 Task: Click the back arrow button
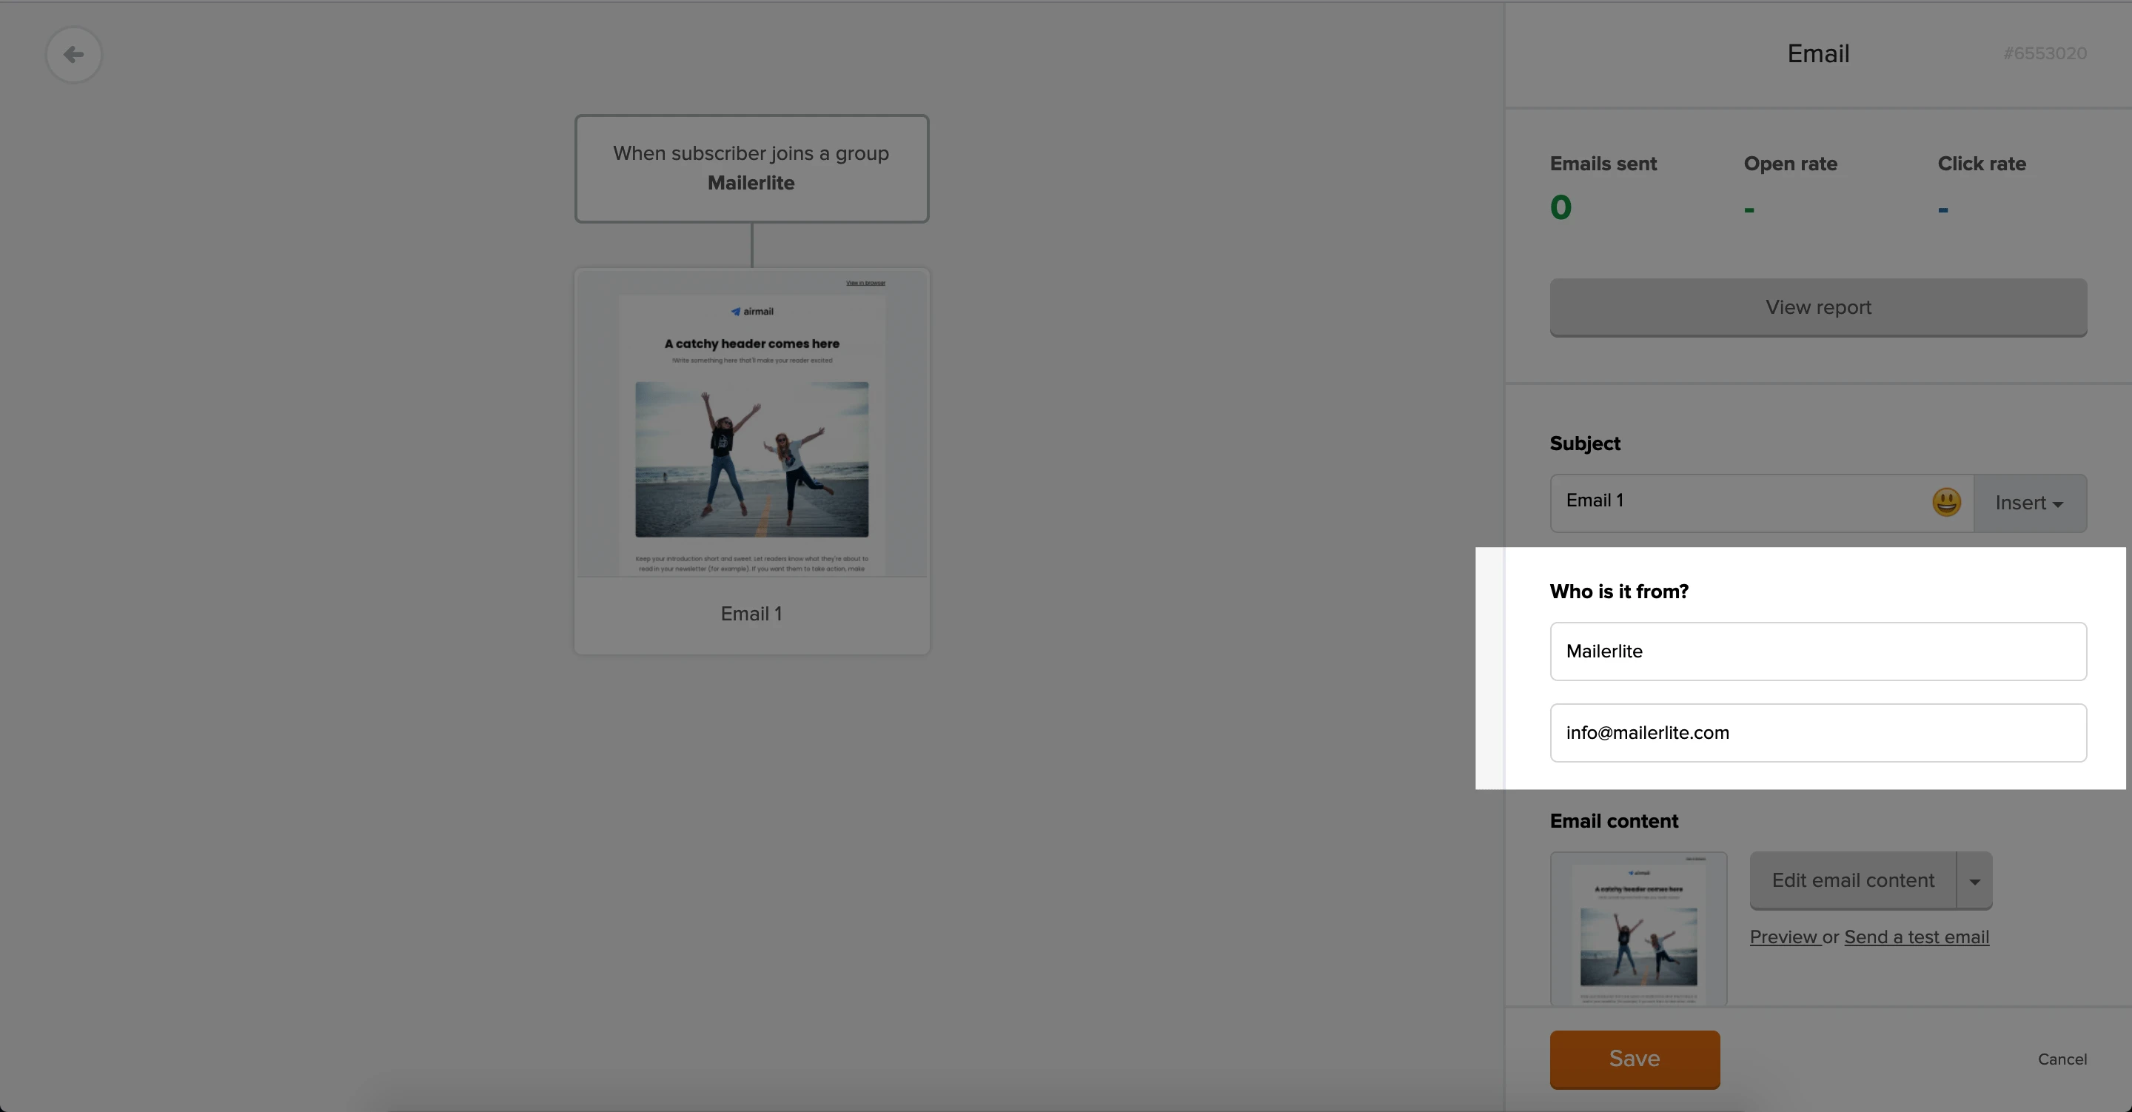point(74,55)
